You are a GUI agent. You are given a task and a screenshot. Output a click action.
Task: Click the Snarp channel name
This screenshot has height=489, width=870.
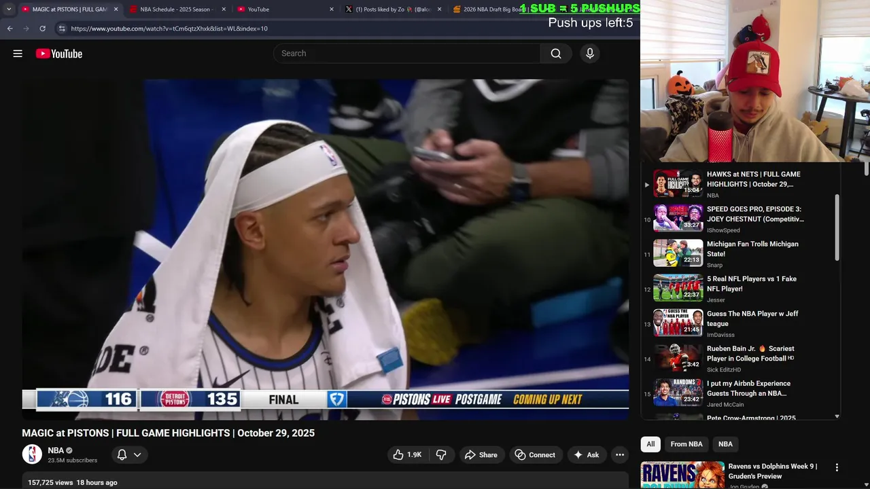(x=714, y=266)
